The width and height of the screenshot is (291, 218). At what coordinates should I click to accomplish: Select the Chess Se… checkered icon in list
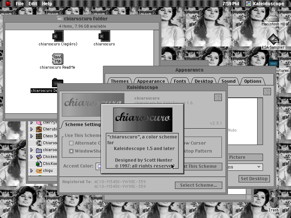click(39, 136)
